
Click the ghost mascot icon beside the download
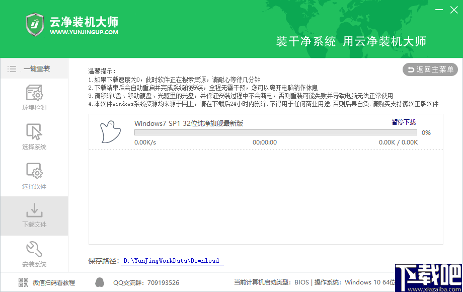pyautogui.click(x=110, y=132)
